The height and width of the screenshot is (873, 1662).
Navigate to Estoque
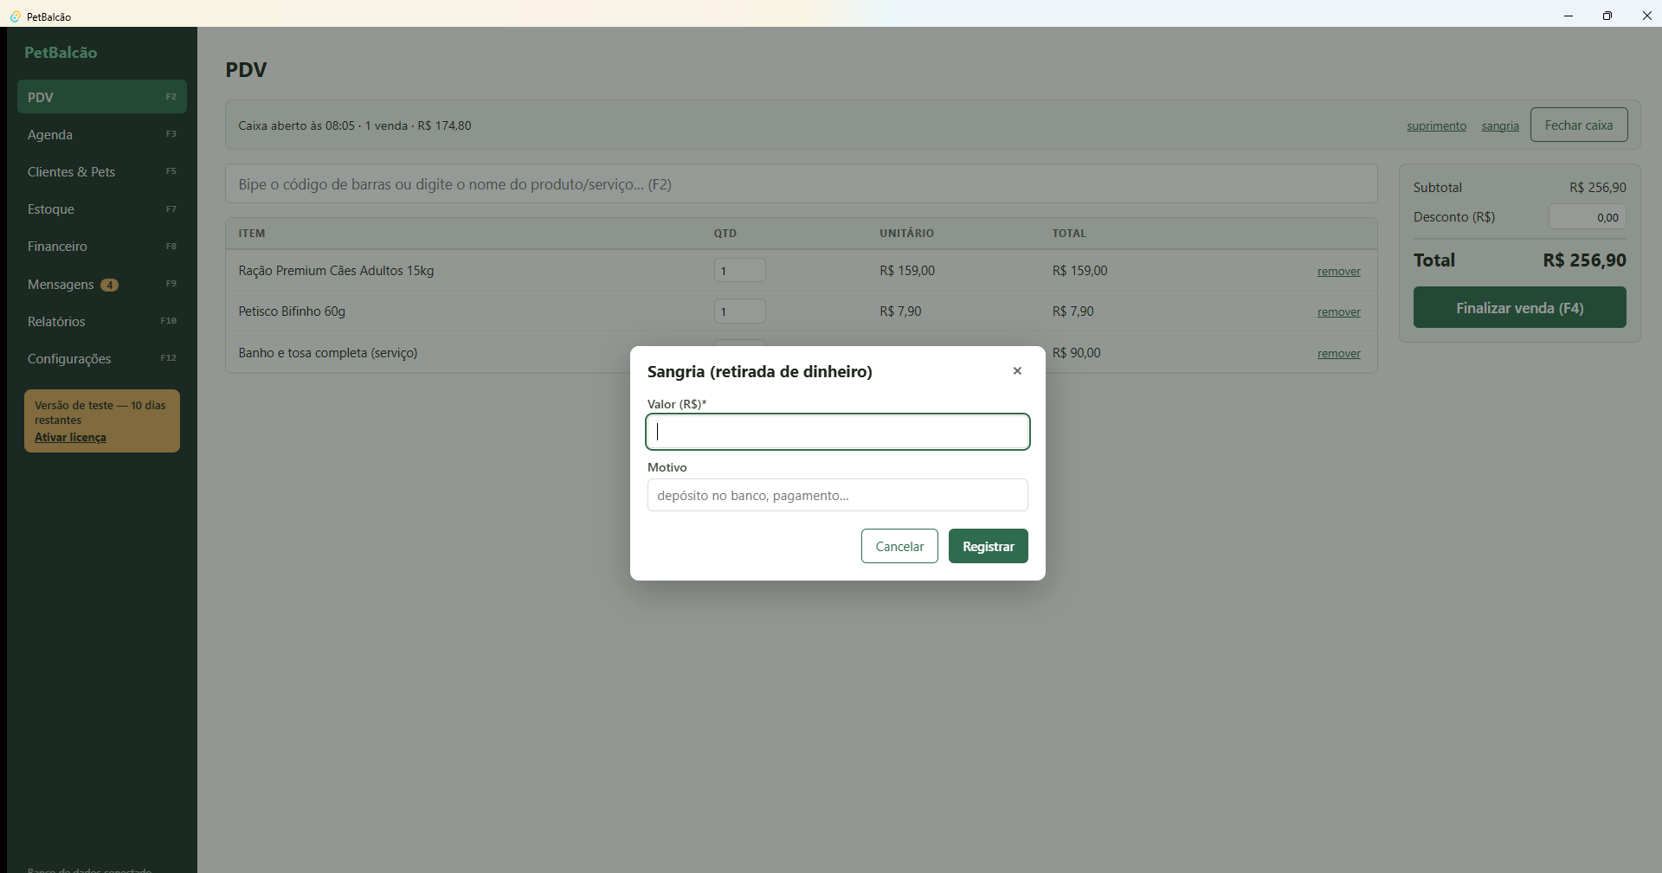102,209
